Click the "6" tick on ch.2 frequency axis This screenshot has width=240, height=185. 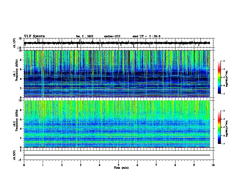pyautogui.click(x=21, y=119)
